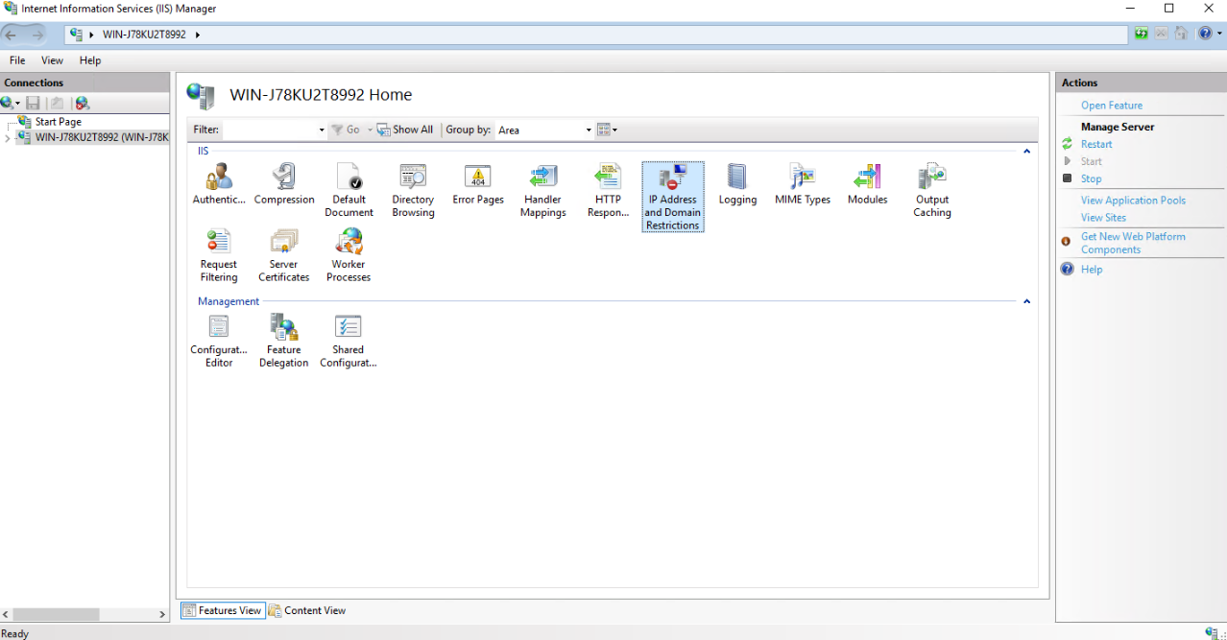
Task: Open Worker Processes
Action: 349,255
